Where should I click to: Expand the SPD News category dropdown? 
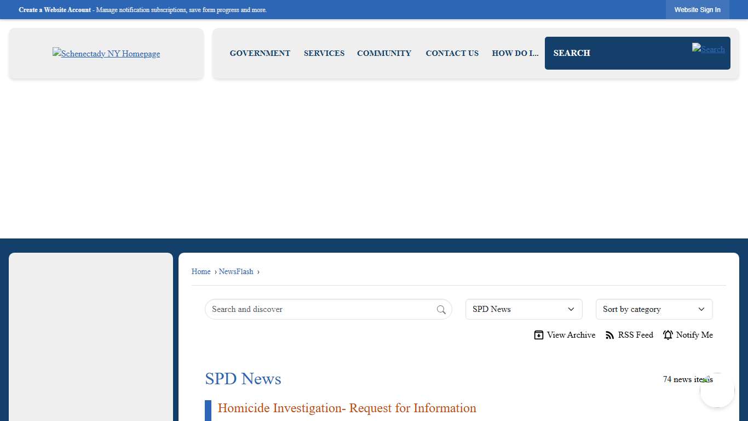[523, 309]
